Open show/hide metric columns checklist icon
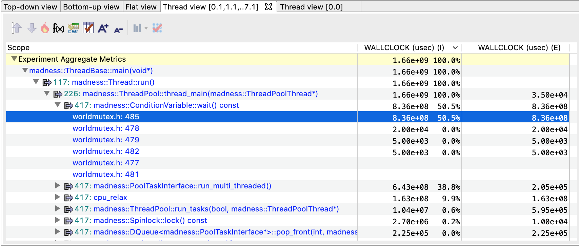 pyautogui.click(x=88, y=28)
